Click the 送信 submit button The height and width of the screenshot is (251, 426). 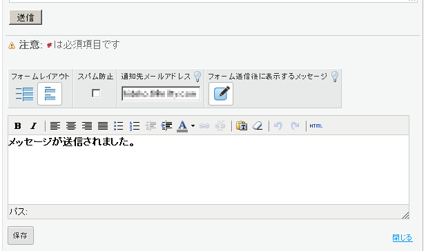point(26,17)
